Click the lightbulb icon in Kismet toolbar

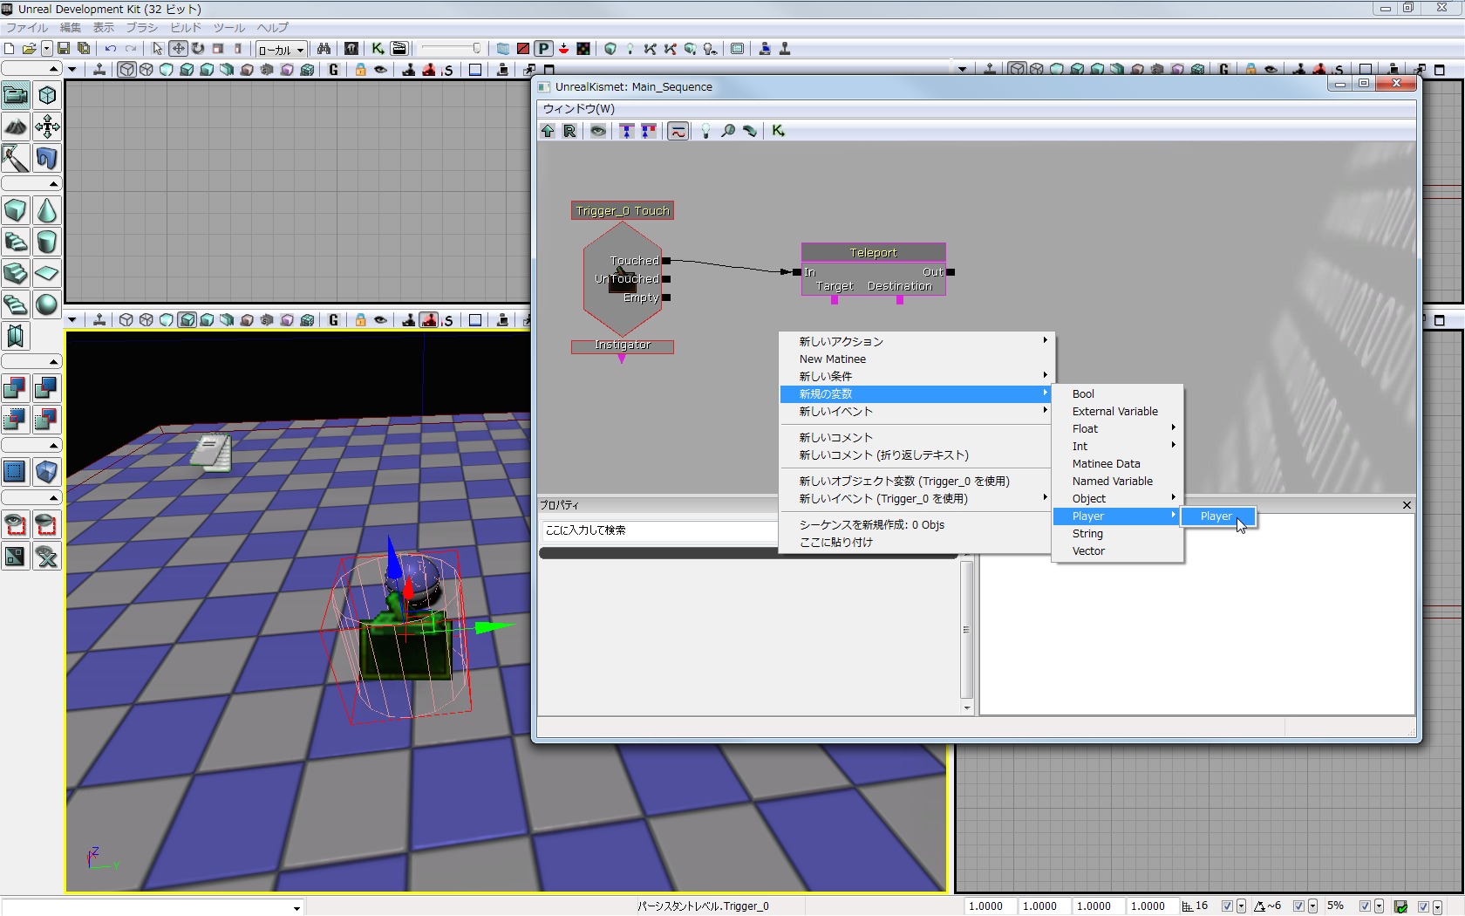705,131
